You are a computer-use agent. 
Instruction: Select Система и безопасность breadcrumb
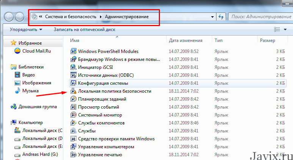pyautogui.click(x=71, y=17)
